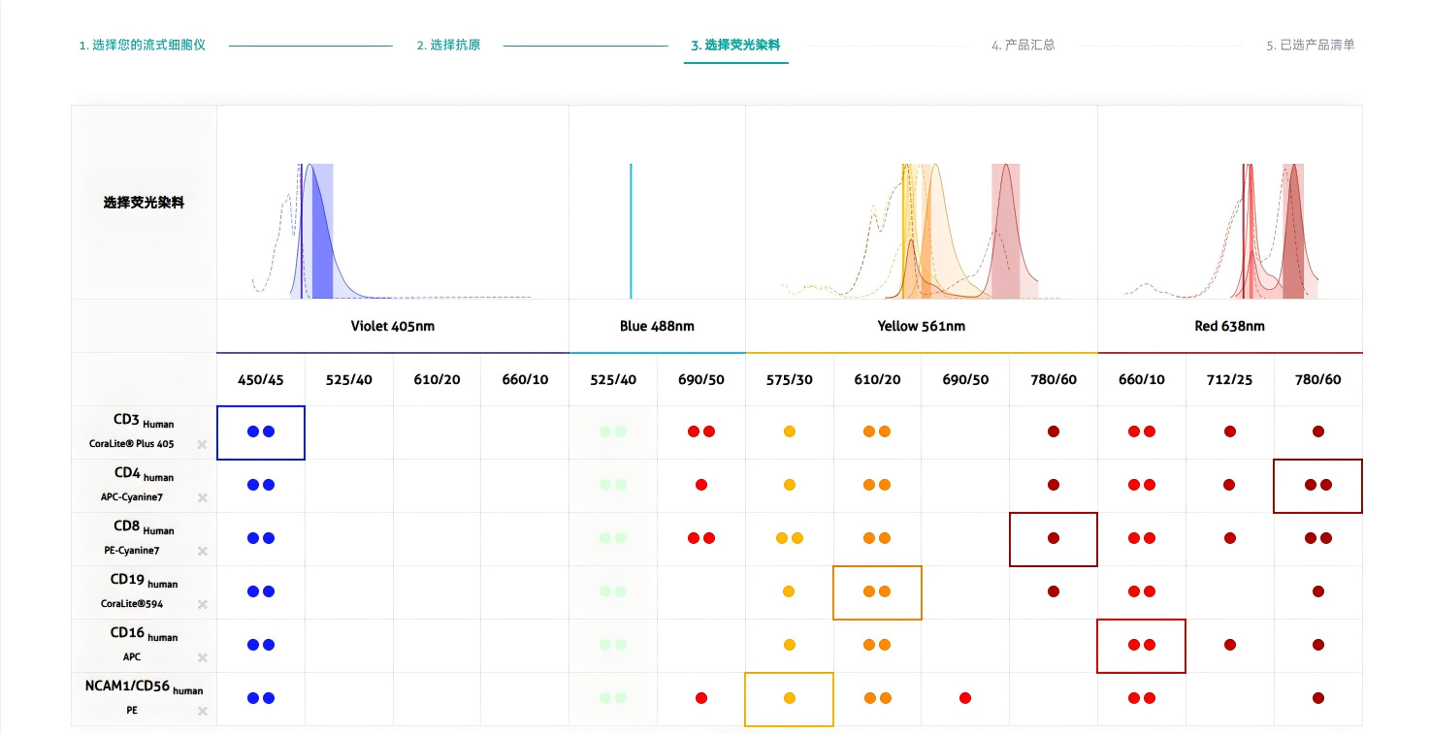
Task: Delete CD8 PE-Cyanine7 row with X icon
Action: pos(202,552)
